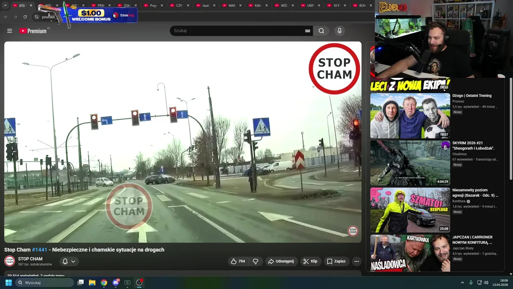Click the main video player area
The height and width of the screenshot is (289, 513).
[x=183, y=142]
